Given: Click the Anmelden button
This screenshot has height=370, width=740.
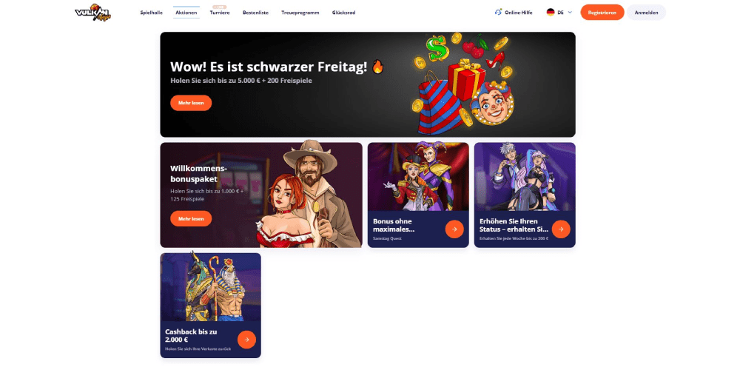Looking at the screenshot, I should tap(646, 13).
